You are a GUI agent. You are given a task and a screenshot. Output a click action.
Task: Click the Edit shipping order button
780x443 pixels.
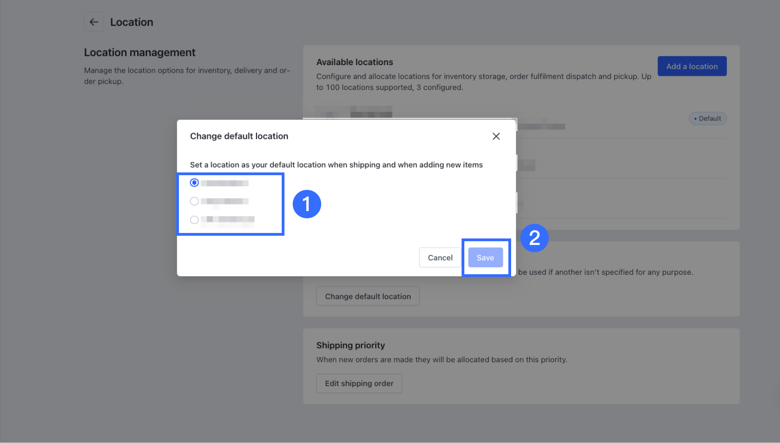click(359, 383)
